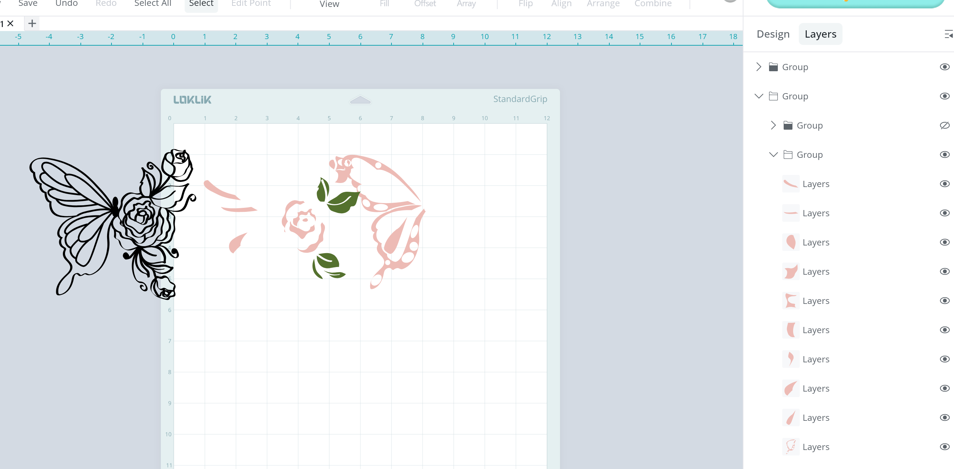The height and width of the screenshot is (469, 954).
Task: Collapse the layers panel side toggle
Action: (949, 34)
